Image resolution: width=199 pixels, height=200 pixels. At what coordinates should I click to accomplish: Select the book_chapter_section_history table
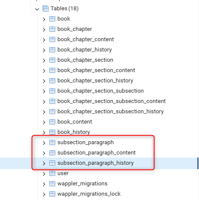click(x=95, y=81)
